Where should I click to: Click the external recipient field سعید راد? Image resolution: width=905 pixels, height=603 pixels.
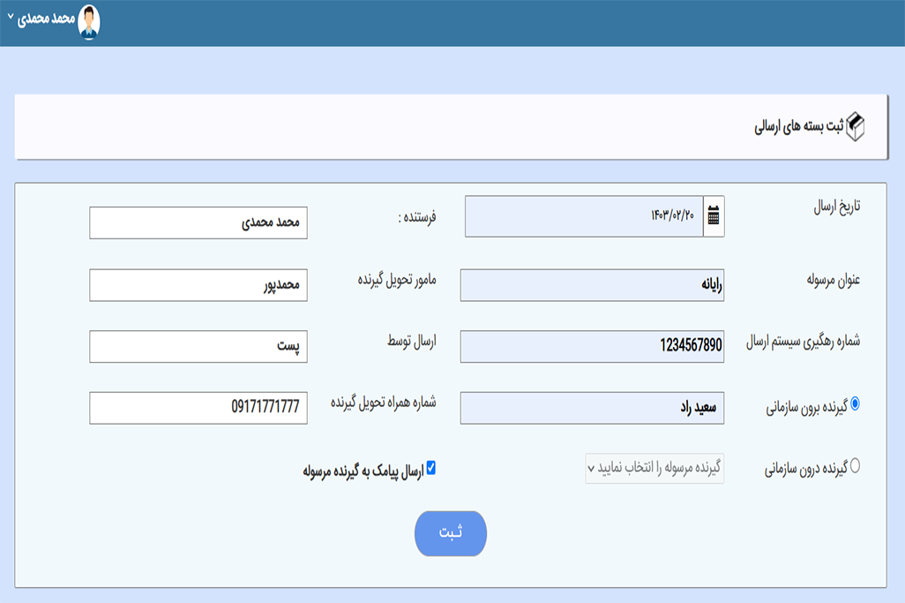pyautogui.click(x=592, y=408)
